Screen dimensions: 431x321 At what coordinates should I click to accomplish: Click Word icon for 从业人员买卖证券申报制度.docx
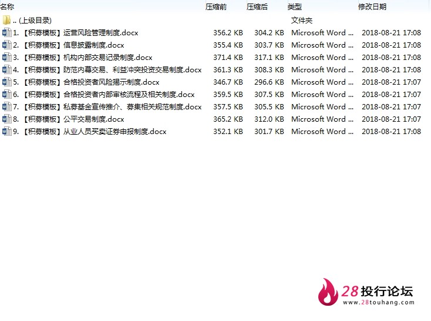coord(7,131)
